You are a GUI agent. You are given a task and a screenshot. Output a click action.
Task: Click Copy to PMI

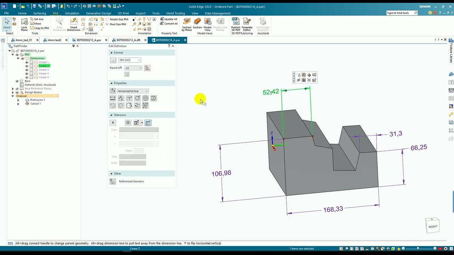tap(39, 28)
